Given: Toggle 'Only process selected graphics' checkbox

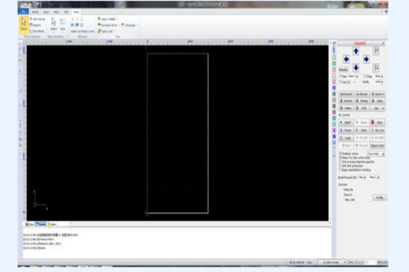Looking at the screenshot, I should coord(339,160).
